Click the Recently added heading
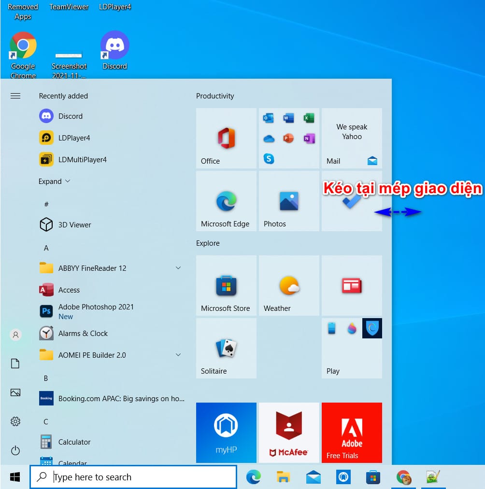 tap(63, 96)
